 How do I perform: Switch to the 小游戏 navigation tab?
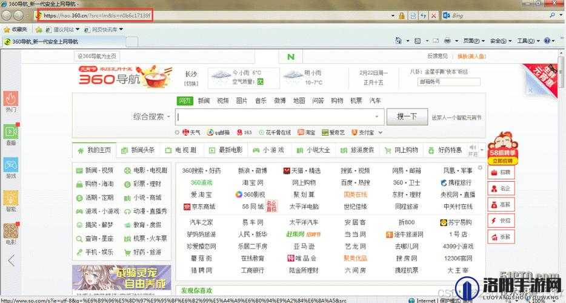[268, 150]
